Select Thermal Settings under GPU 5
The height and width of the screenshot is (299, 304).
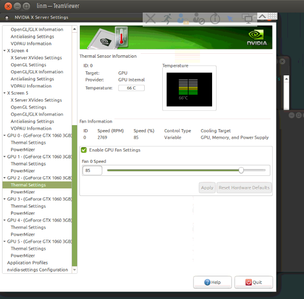[x=28, y=248]
